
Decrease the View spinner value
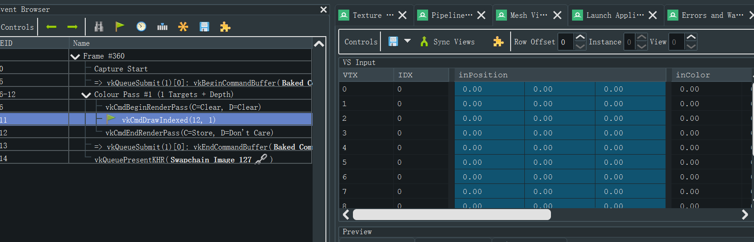click(691, 46)
